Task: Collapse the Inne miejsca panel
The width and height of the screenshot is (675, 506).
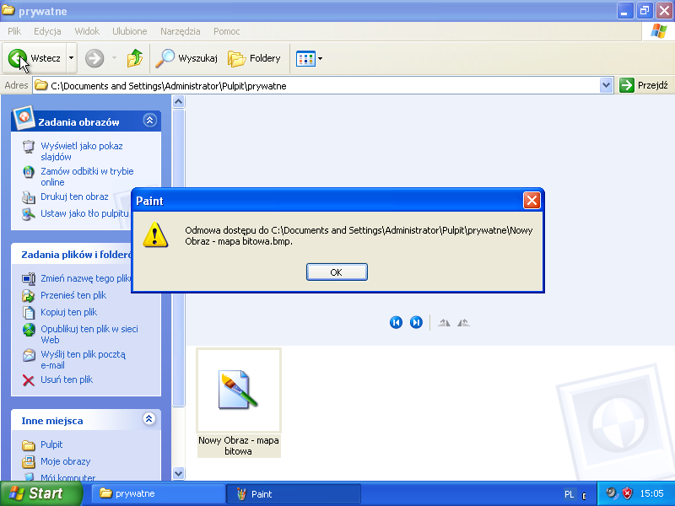Action: [x=149, y=419]
